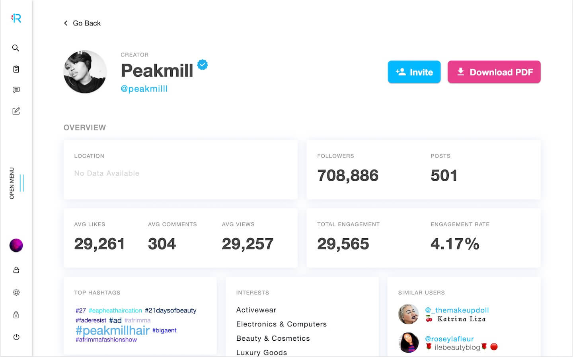Open similar user @_themakeupdoll
This screenshot has height=357, width=573.
pos(457,310)
